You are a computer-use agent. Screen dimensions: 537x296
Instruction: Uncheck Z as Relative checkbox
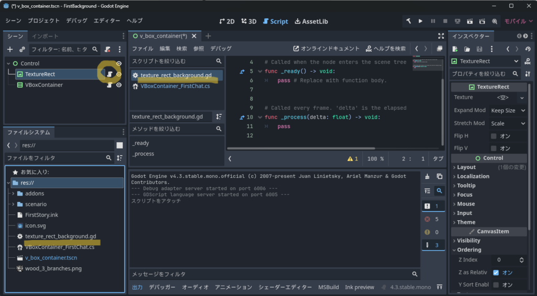[496, 272]
